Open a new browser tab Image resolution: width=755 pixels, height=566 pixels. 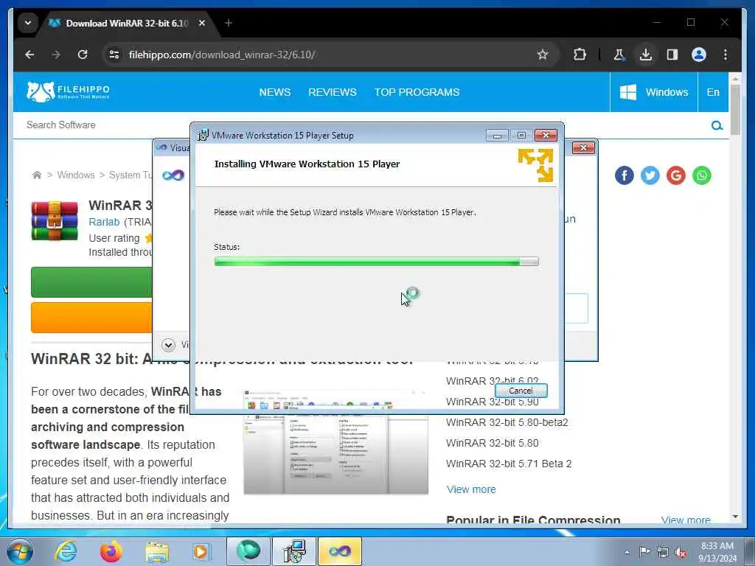point(229,23)
